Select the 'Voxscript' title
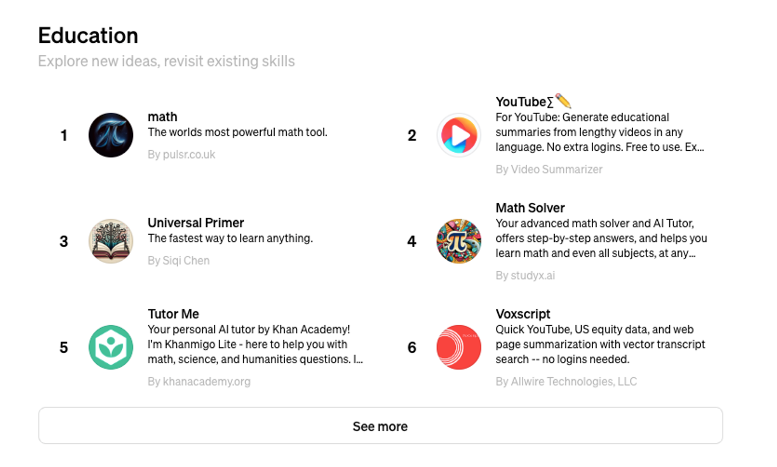 pos(523,314)
